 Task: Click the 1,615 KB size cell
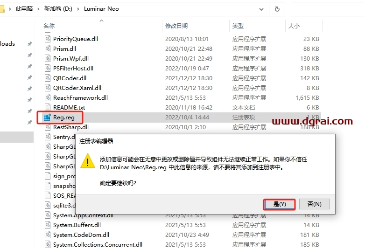(x=307, y=97)
